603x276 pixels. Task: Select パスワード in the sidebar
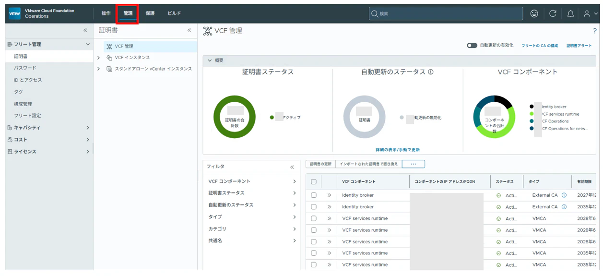[x=25, y=68]
